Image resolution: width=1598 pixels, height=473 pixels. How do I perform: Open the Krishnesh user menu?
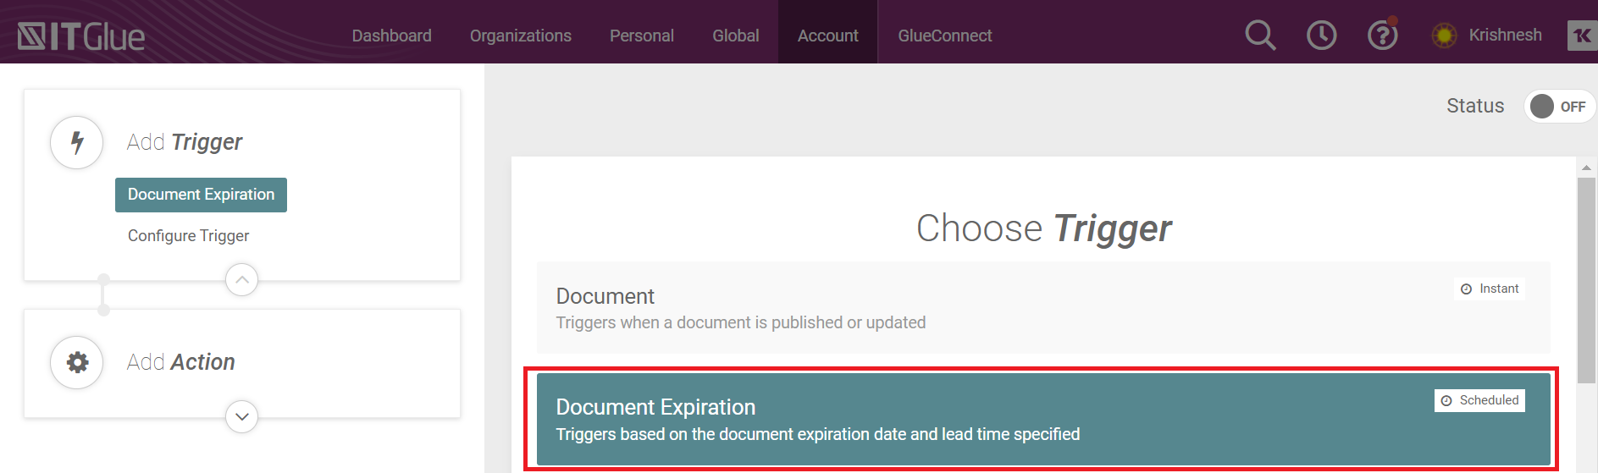point(1505,35)
